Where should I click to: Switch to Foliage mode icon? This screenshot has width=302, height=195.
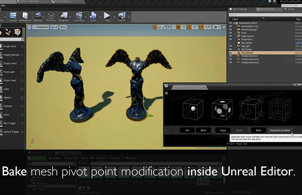(8, 32)
